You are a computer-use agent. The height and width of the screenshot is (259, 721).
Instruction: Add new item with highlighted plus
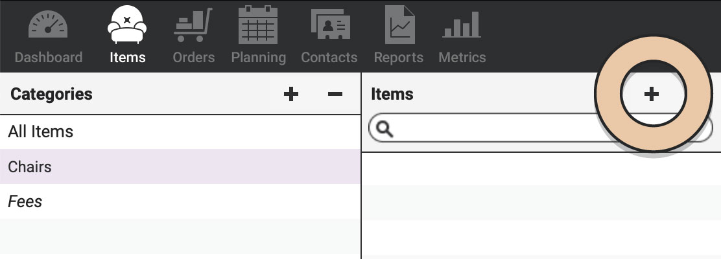point(651,94)
